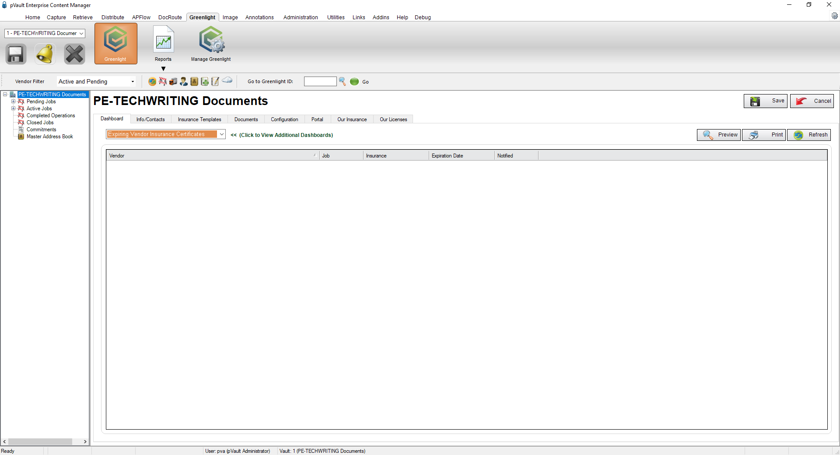840x455 pixels.
Task: Switch to the Portal tab
Action: (x=317, y=119)
